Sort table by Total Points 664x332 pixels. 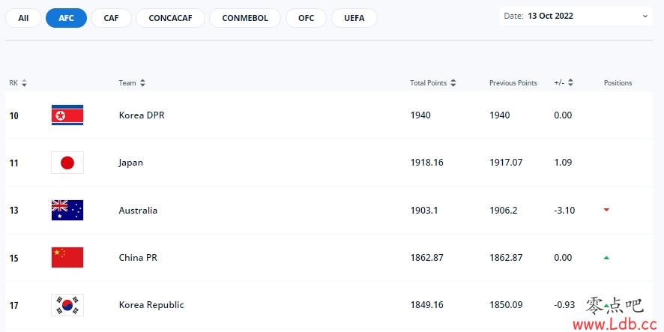click(x=453, y=83)
